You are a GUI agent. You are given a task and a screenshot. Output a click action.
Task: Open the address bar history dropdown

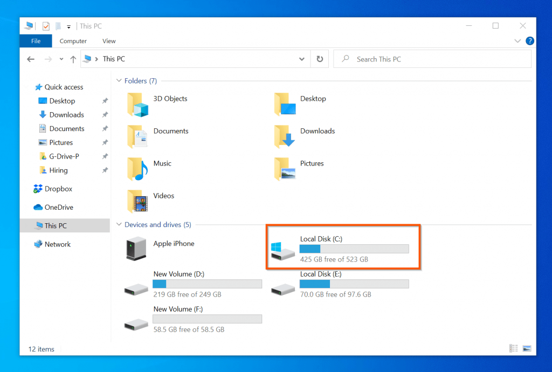pos(302,59)
